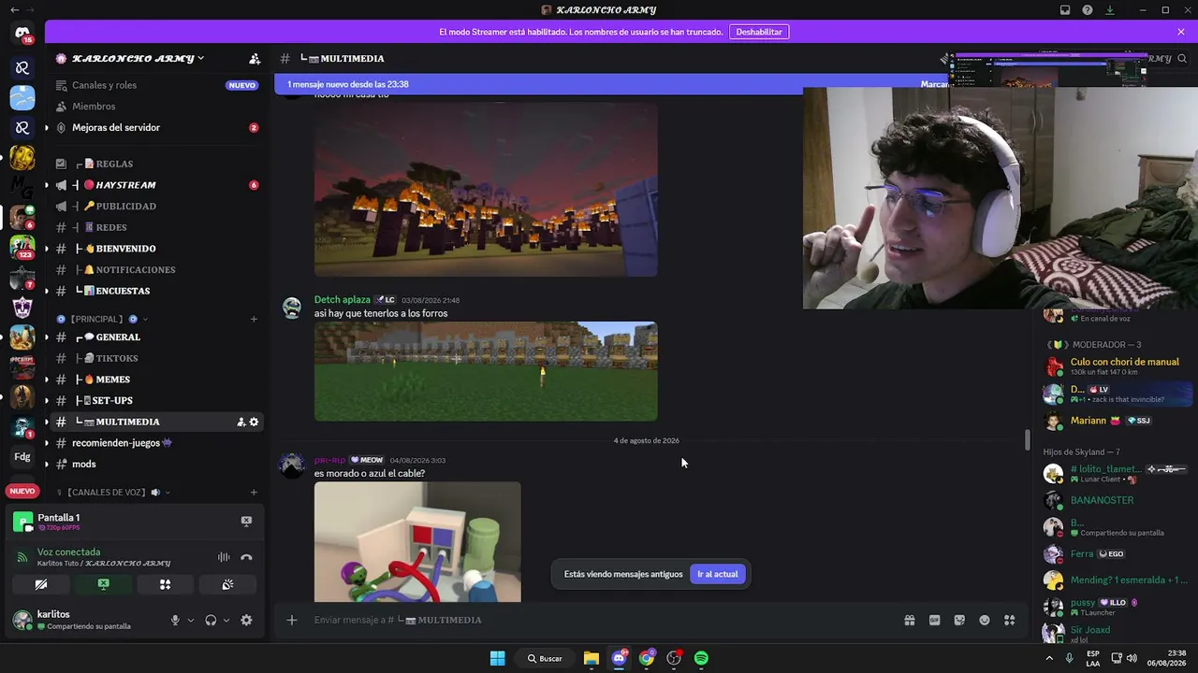Open noise suppression waveform options
Screen dimensions: 1198x673
coord(224,557)
